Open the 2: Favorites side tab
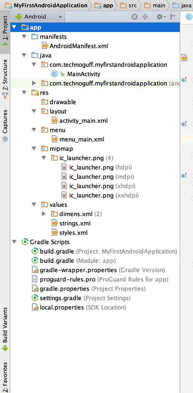 coord(5,377)
